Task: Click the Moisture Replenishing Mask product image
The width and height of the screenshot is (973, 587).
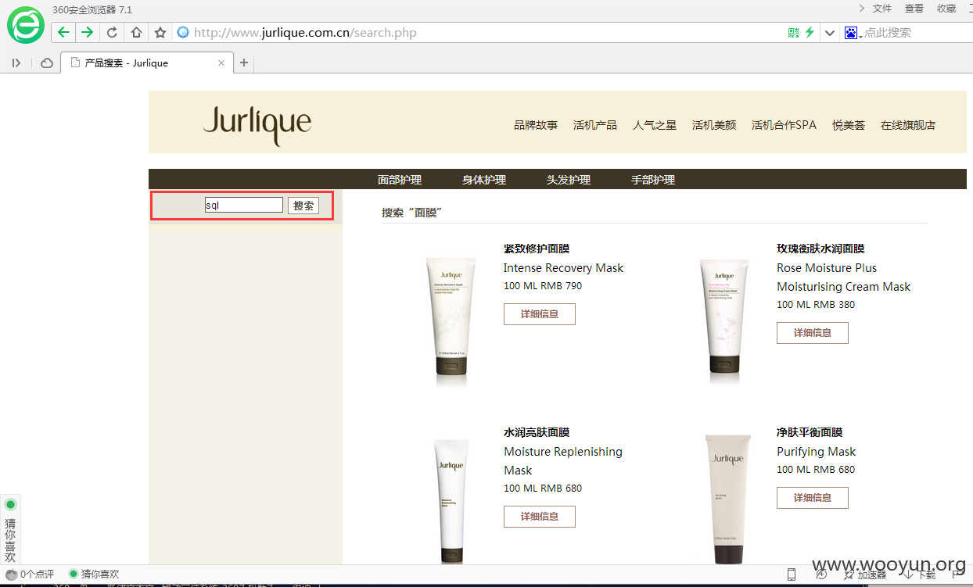Action: (451, 500)
